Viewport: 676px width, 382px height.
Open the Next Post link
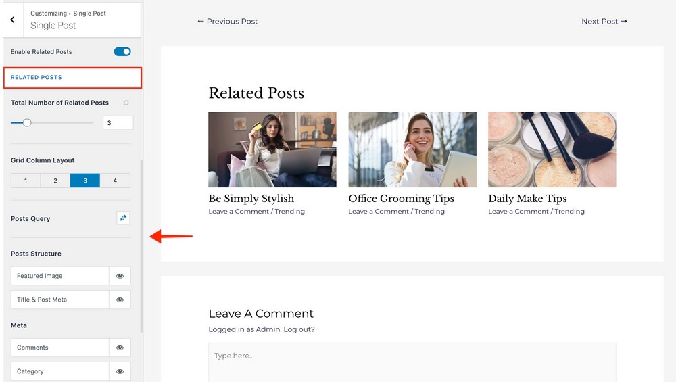604,21
